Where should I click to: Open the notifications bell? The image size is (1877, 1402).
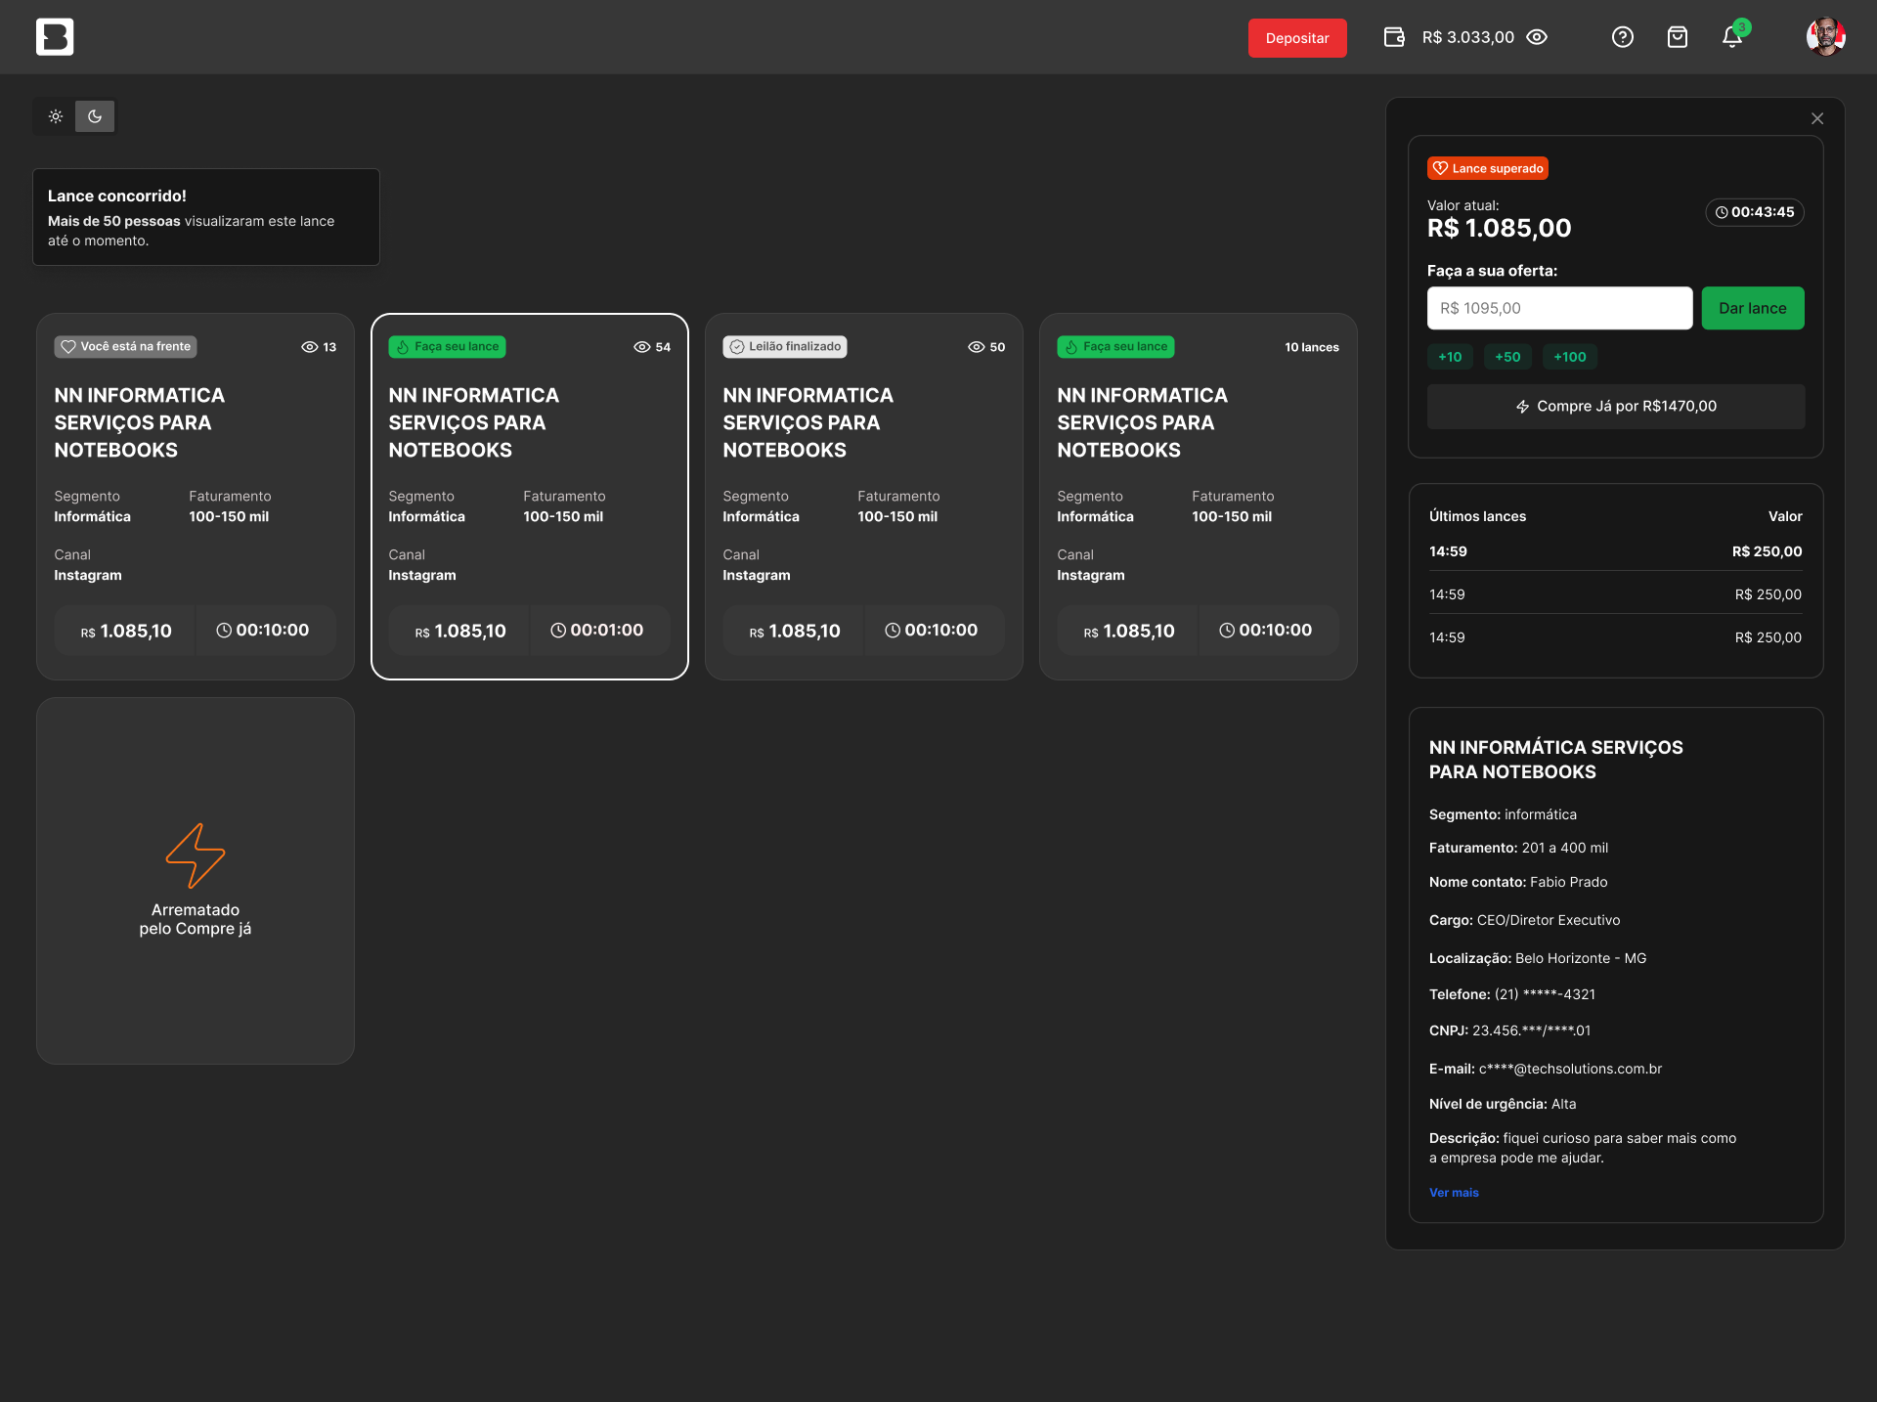point(1731,37)
